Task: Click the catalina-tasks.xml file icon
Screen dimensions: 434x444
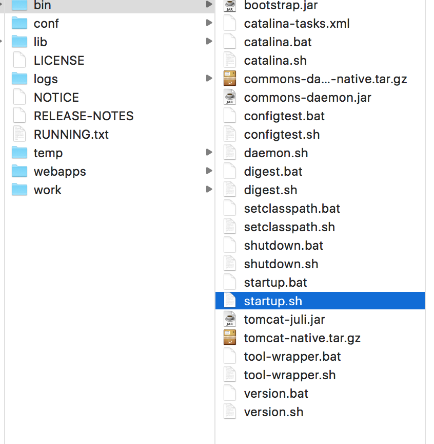Action: [x=230, y=23]
